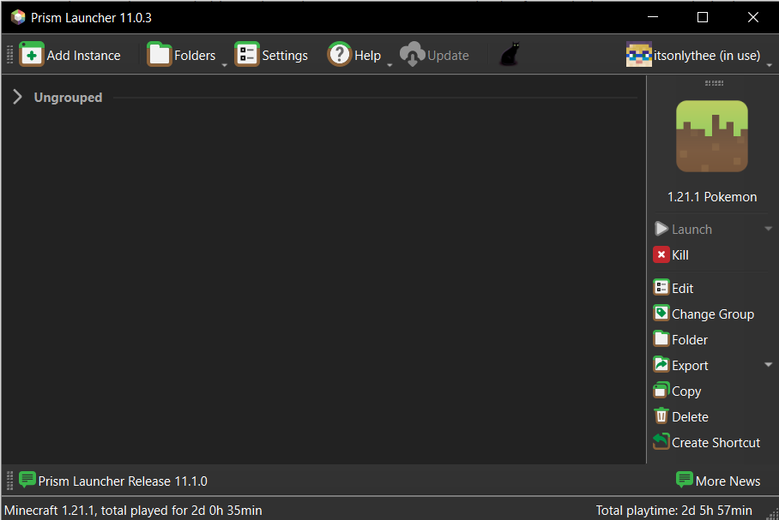
Task: Click the Add Instance plus icon
Action: tap(31, 55)
